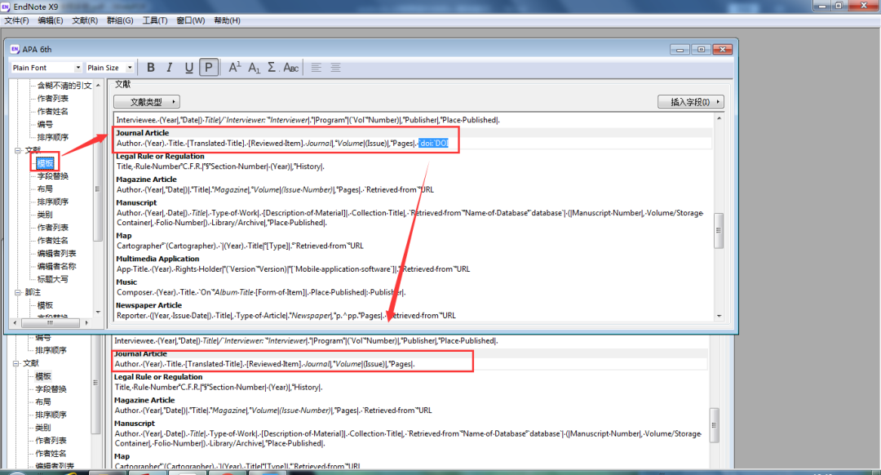The height and width of the screenshot is (475, 881).
Task: Open the 窗口(W) menu
Action: click(x=190, y=20)
